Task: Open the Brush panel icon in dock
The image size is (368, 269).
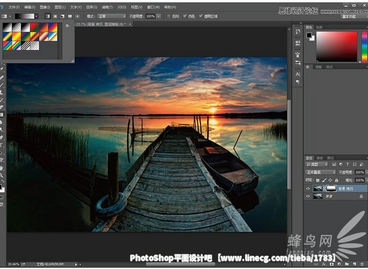Action: 297,55
